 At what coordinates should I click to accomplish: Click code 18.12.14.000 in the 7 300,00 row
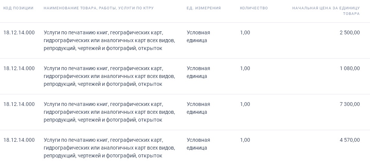(19, 104)
